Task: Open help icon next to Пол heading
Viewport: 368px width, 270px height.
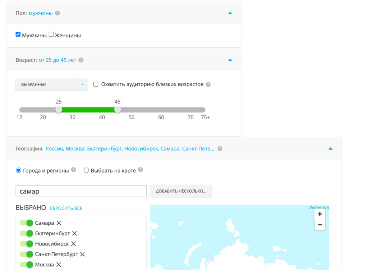Action: click(57, 13)
